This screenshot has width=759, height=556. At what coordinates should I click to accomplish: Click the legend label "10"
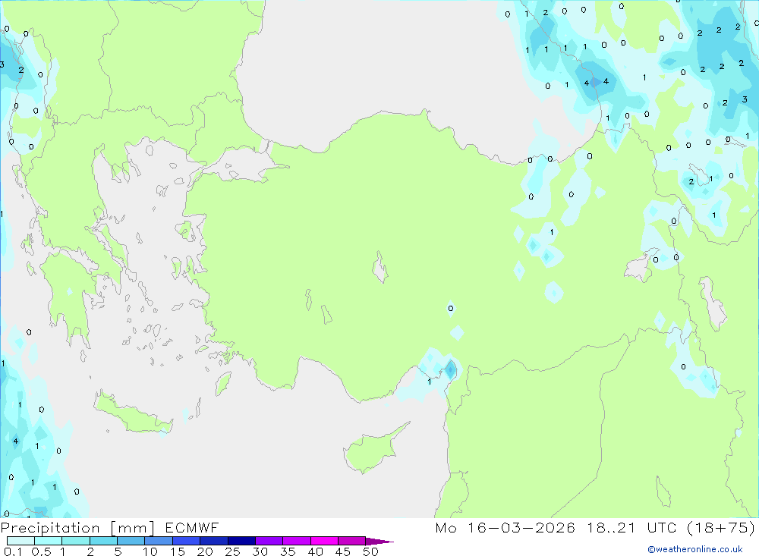tap(150, 551)
